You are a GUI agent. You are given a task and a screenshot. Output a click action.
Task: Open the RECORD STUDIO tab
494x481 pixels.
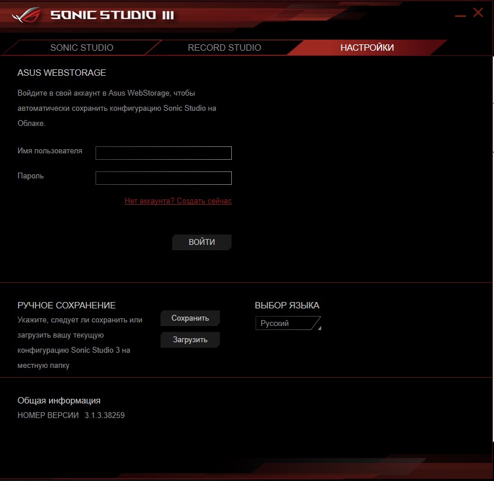tap(224, 48)
